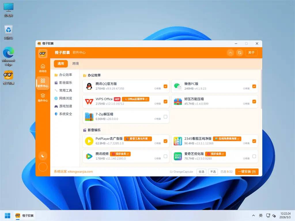Viewport: 295px width, 221px height.
Task: Click 橙子胶囊 taskbar button
Action: point(24,215)
